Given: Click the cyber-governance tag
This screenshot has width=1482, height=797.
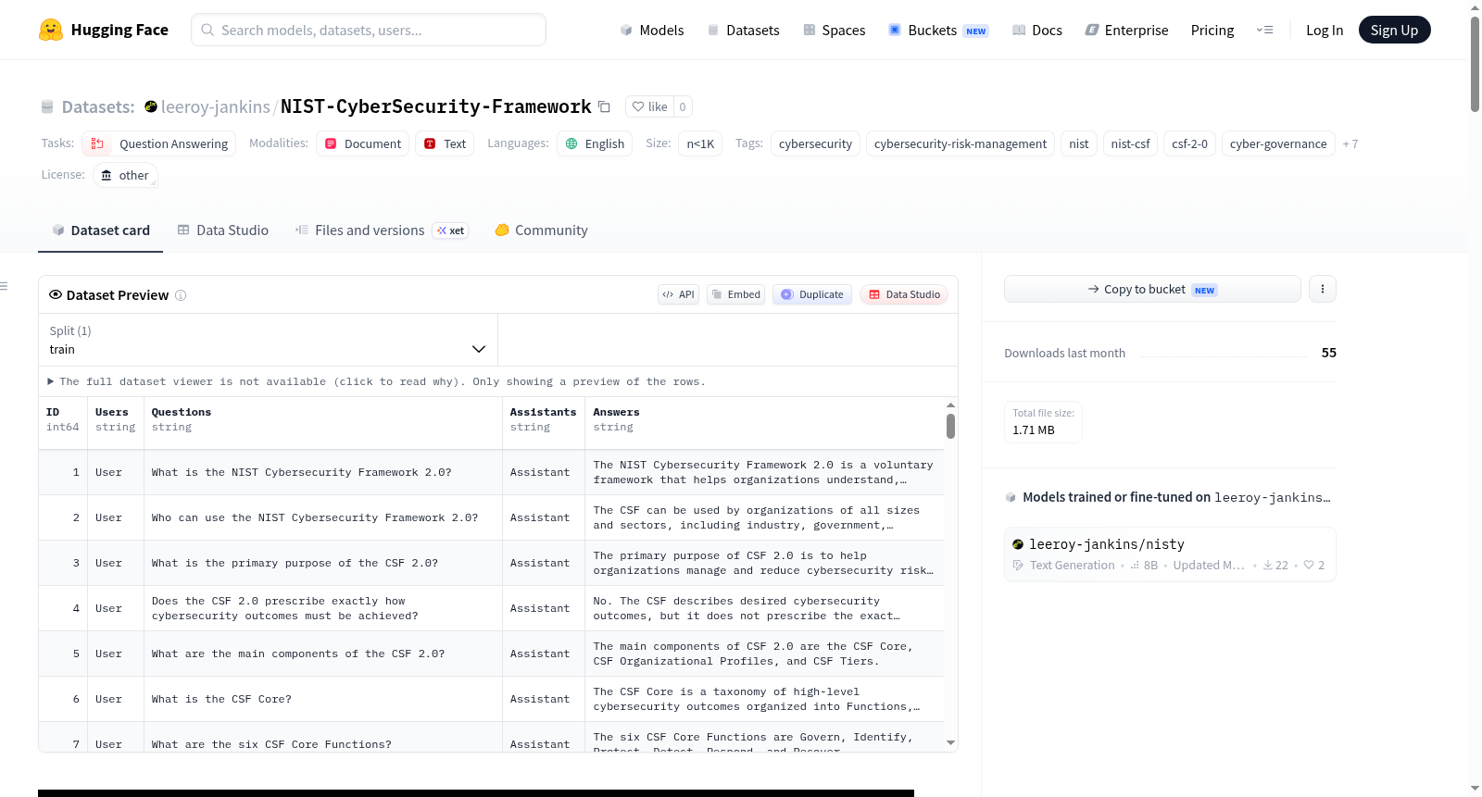Looking at the screenshot, I should [x=1278, y=143].
